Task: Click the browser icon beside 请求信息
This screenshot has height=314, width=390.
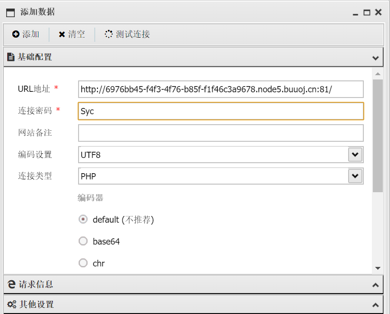Action: 11,284
